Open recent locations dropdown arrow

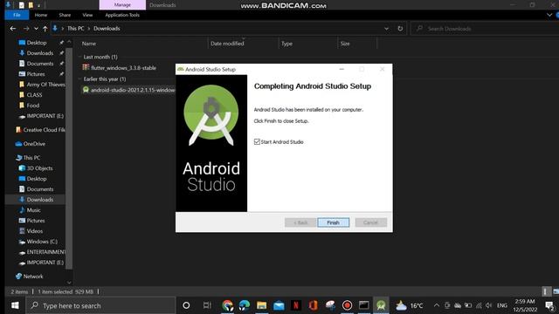tap(36, 29)
